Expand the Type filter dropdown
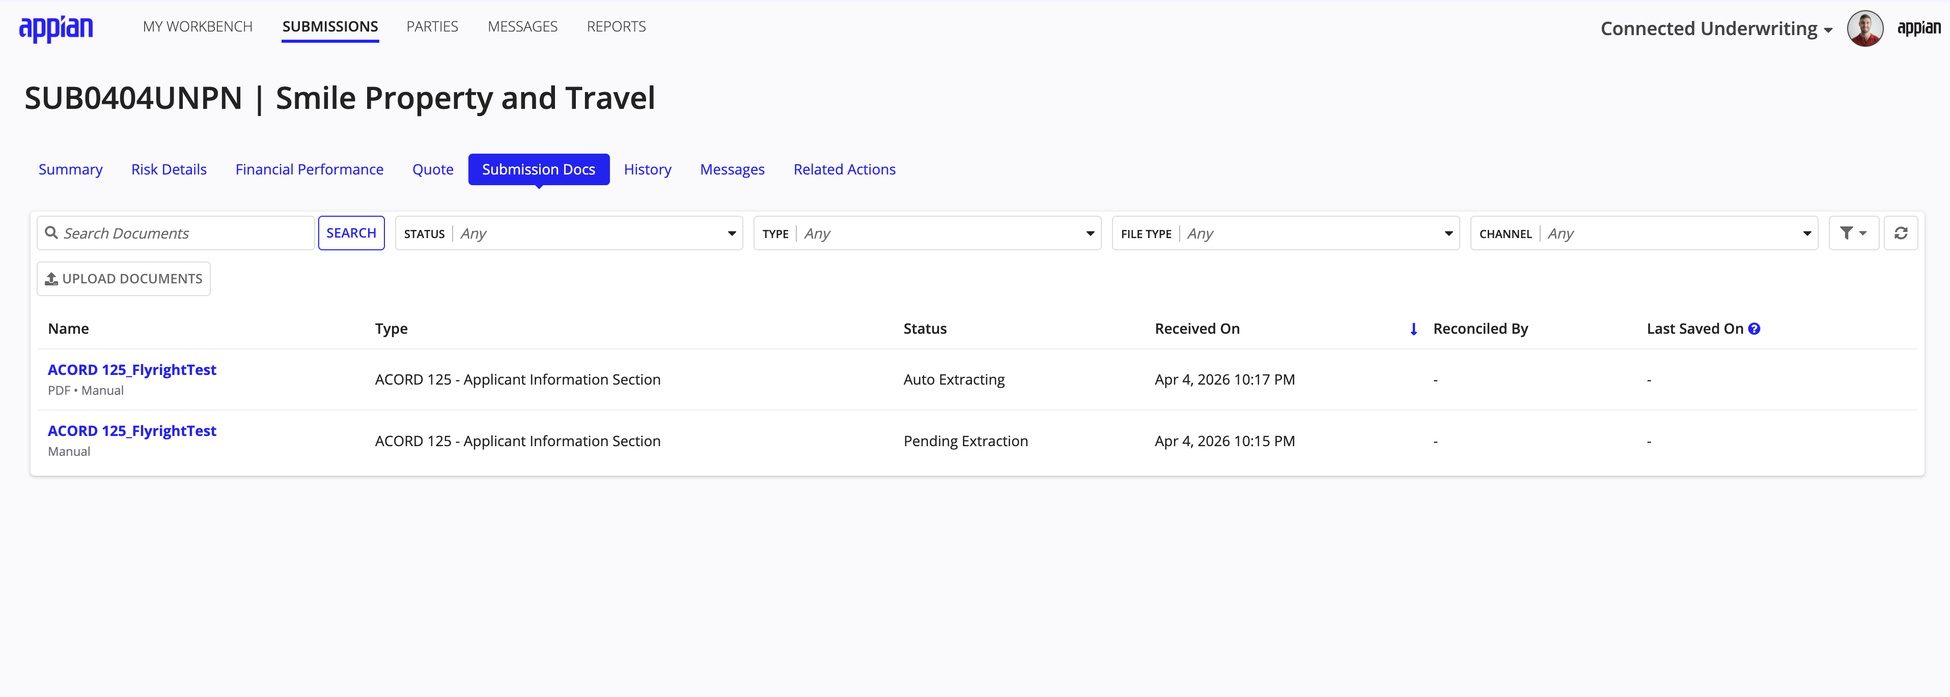 (x=927, y=233)
